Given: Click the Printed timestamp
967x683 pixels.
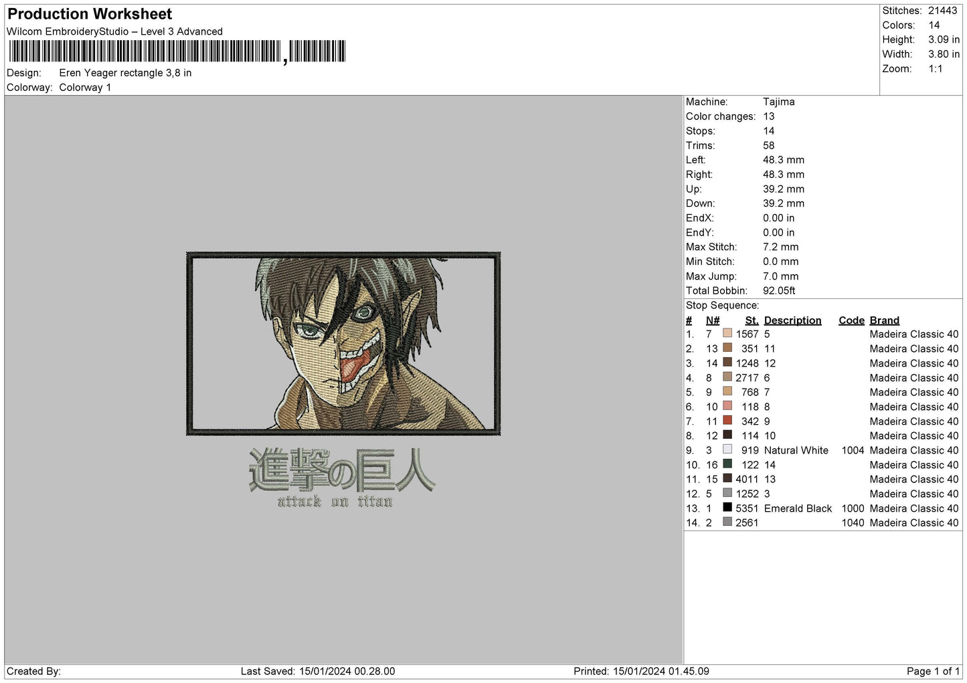Looking at the screenshot, I should click(641, 671).
